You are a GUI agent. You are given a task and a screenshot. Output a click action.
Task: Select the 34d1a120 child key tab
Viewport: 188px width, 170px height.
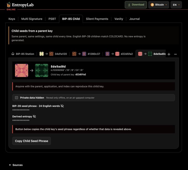(53, 54)
